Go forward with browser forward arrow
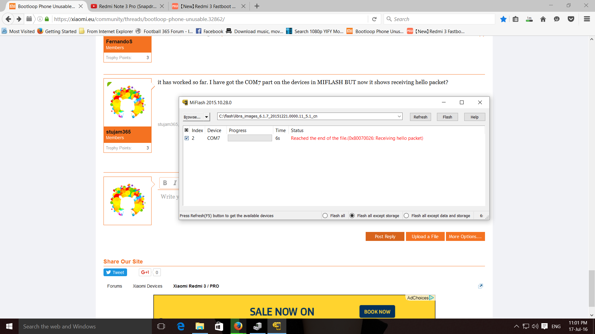Screen dimensions: 595x334 tap(19, 19)
